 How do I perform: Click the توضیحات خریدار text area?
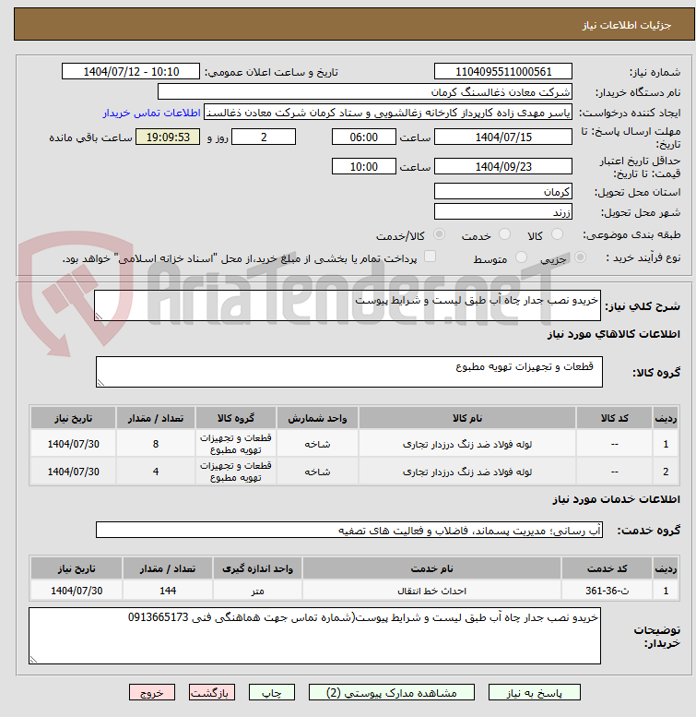(x=314, y=636)
